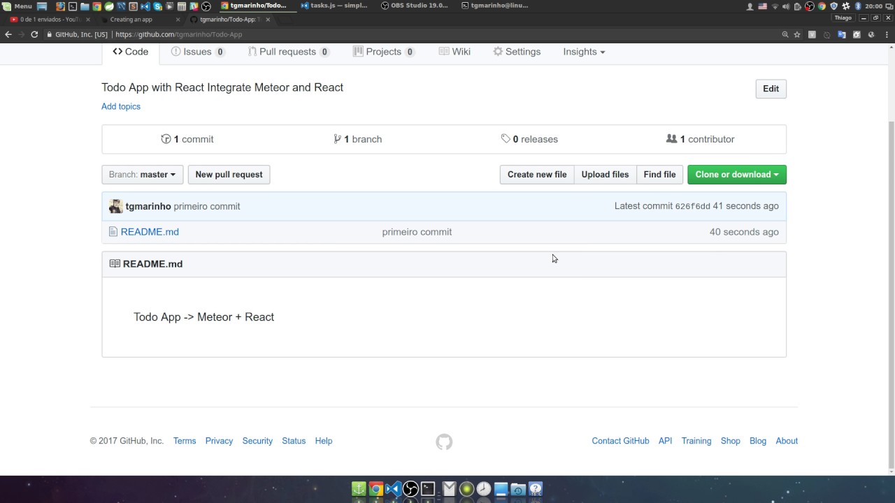Viewport: 895px width, 503px height.
Task: Click the Add topics link
Action: pyautogui.click(x=121, y=106)
